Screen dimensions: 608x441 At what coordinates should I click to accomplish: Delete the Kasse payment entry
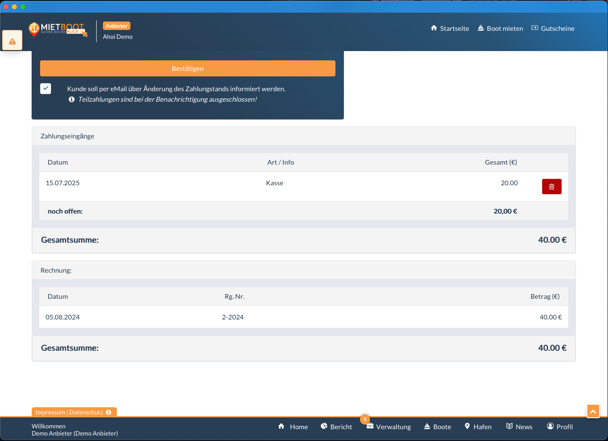coord(551,187)
